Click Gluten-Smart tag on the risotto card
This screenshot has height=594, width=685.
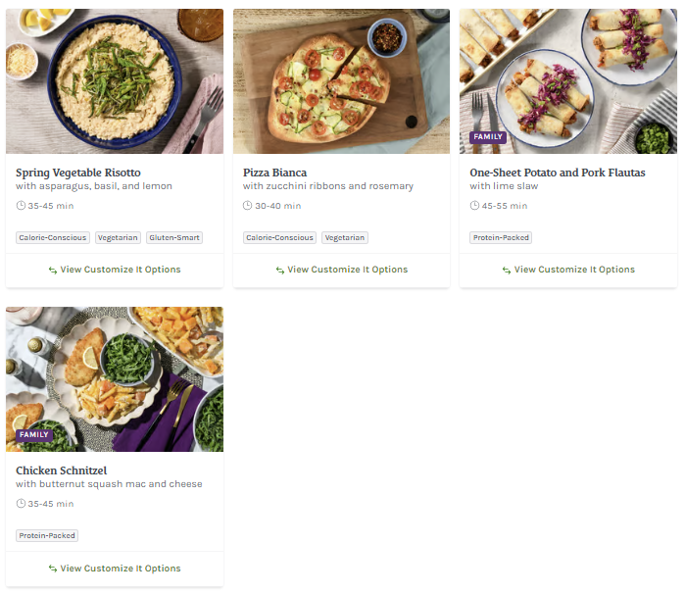click(174, 238)
